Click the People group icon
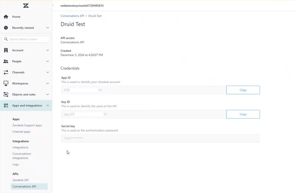Image resolution: width=295 pixels, height=193 pixels. click(x=6, y=61)
